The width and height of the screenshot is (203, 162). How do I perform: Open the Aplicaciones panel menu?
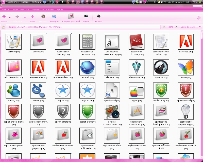(12, 2)
